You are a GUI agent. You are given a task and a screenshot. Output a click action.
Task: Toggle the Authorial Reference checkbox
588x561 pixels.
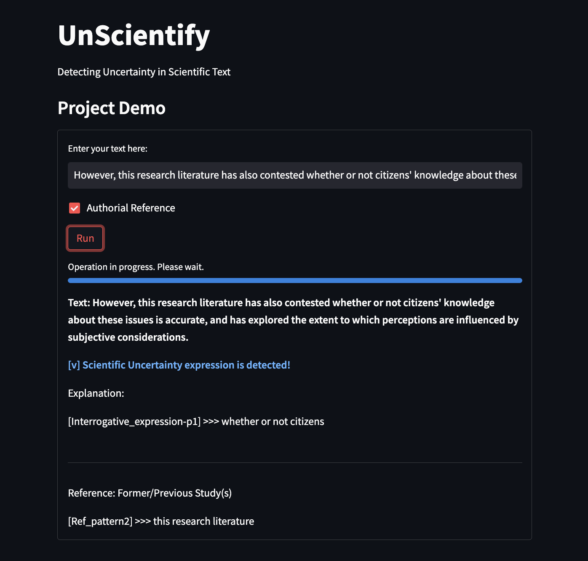pos(75,208)
